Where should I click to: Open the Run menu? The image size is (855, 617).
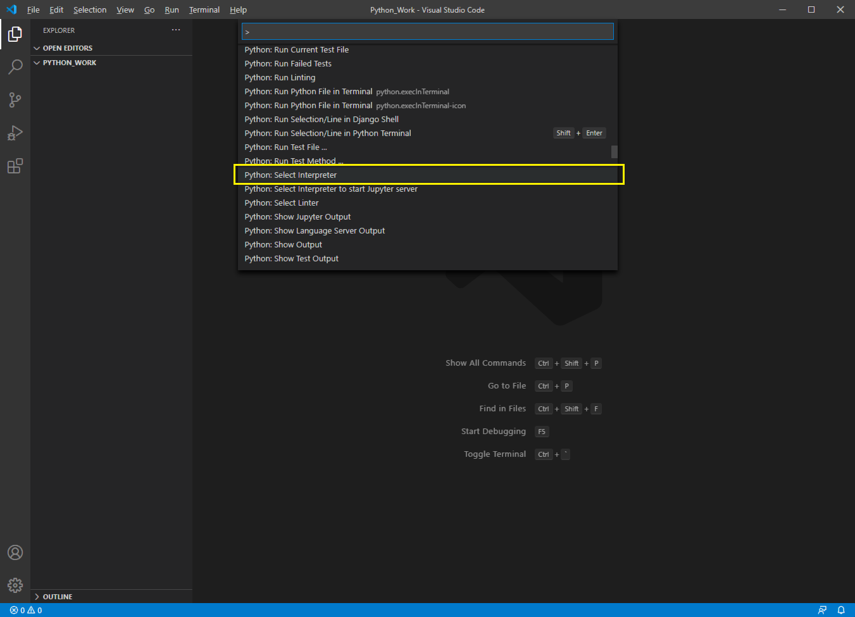click(172, 9)
